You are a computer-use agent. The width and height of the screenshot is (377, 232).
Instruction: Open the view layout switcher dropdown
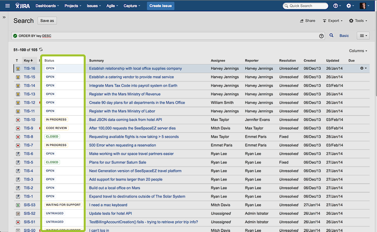[363, 36]
